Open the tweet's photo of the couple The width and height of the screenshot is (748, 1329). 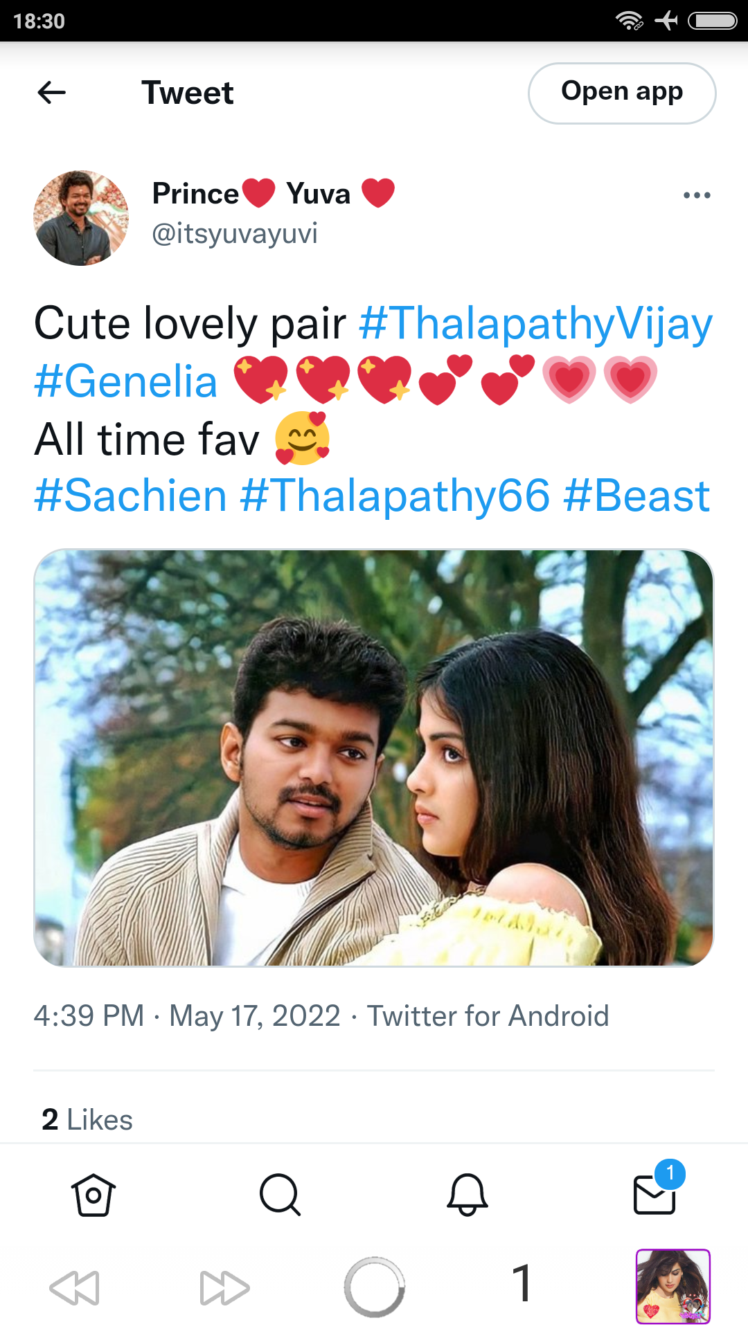pyautogui.click(x=374, y=758)
